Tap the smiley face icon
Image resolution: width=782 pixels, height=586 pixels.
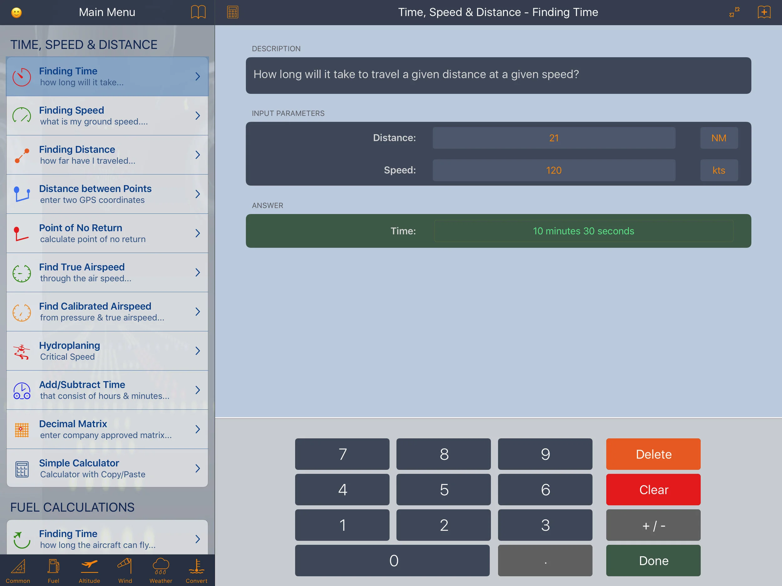click(16, 13)
